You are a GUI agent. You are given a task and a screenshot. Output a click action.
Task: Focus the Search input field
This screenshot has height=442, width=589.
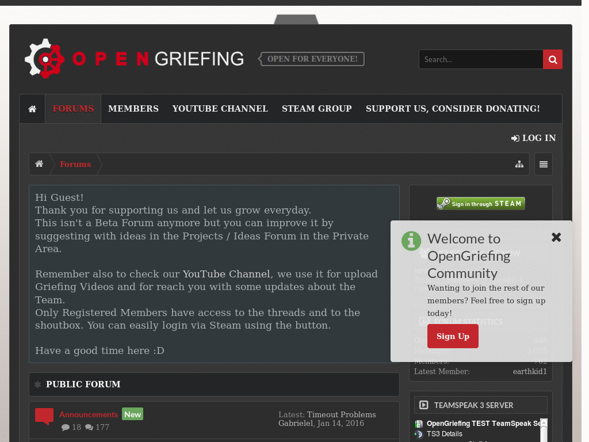coord(481,59)
